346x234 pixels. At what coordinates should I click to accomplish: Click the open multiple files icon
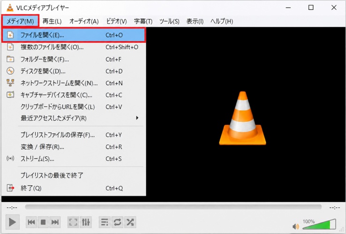(10, 47)
